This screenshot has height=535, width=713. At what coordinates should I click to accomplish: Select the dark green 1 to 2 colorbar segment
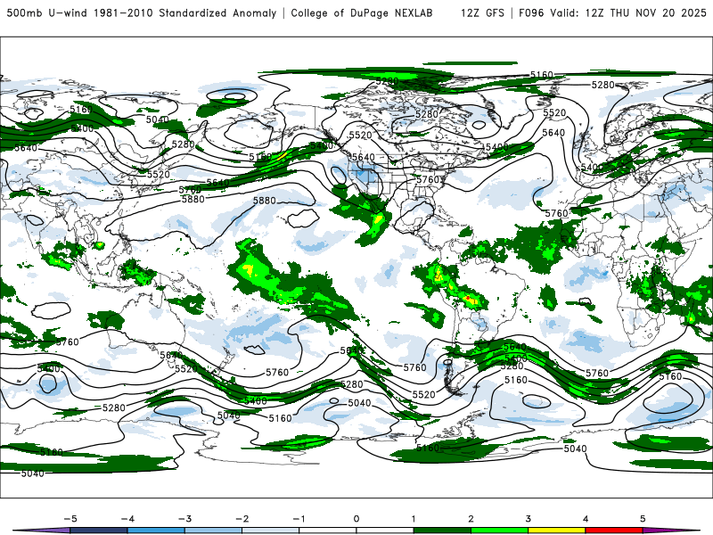(442, 531)
